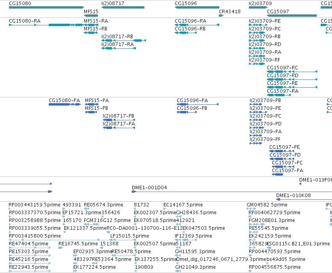Click the RP004062729.5prime EST label
This screenshot has height=273, width=332.
coord(274,213)
